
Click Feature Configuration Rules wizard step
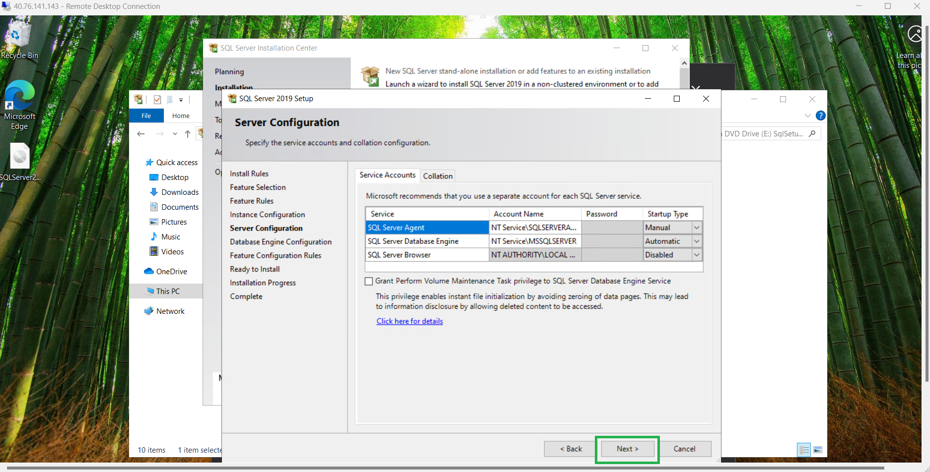[x=276, y=256]
